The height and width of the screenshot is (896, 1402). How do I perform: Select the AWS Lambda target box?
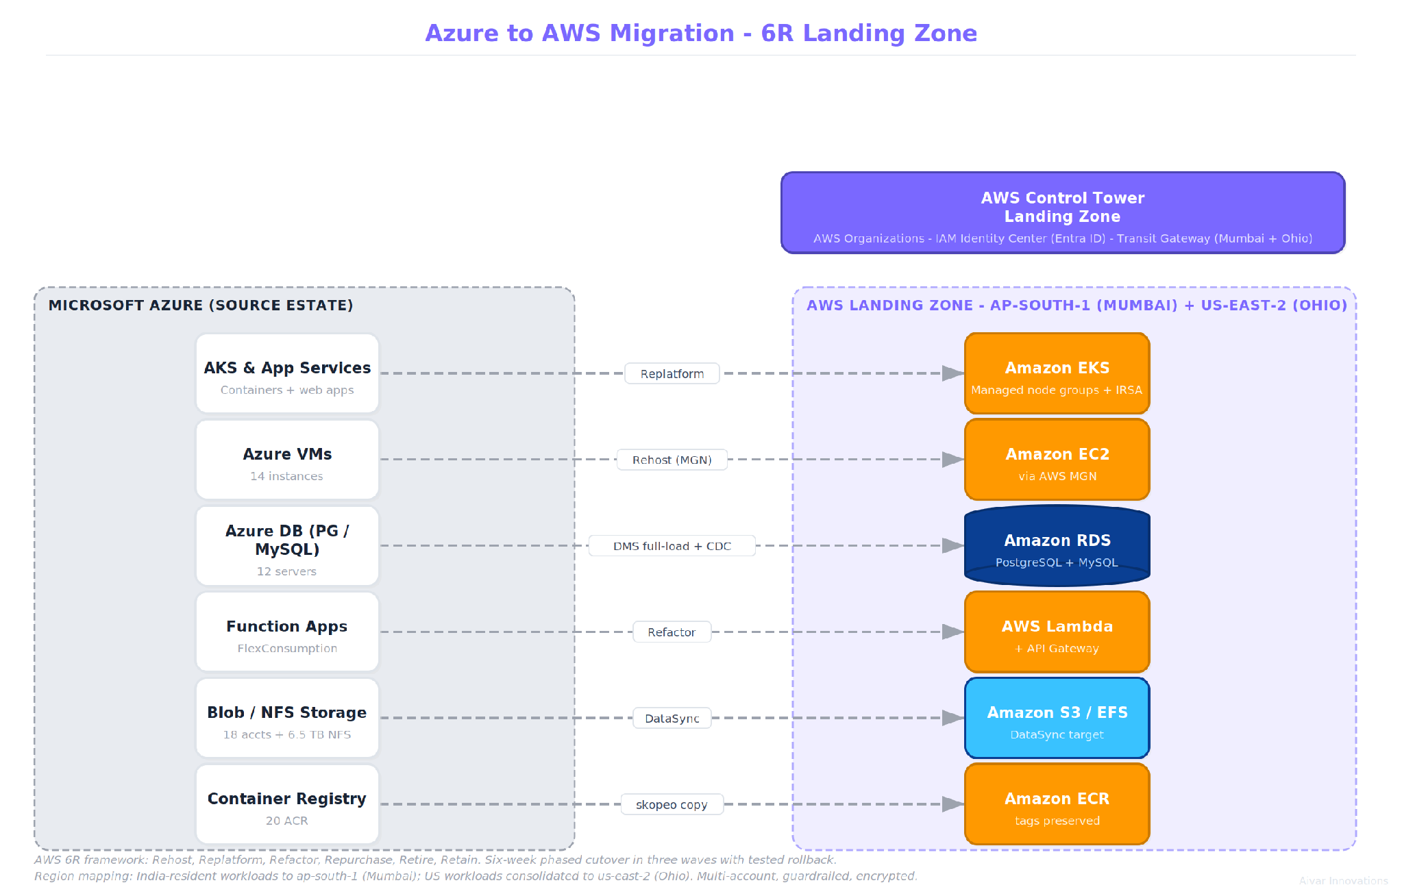pyautogui.click(x=1057, y=632)
